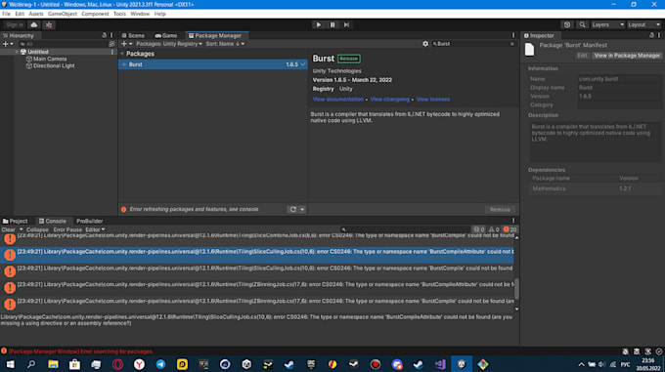
Task: Click the Step frame button
Action: pos(346,25)
